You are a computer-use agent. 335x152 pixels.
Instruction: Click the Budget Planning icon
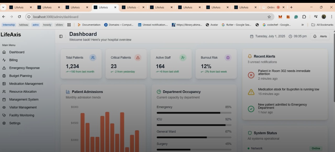[x=4, y=76]
